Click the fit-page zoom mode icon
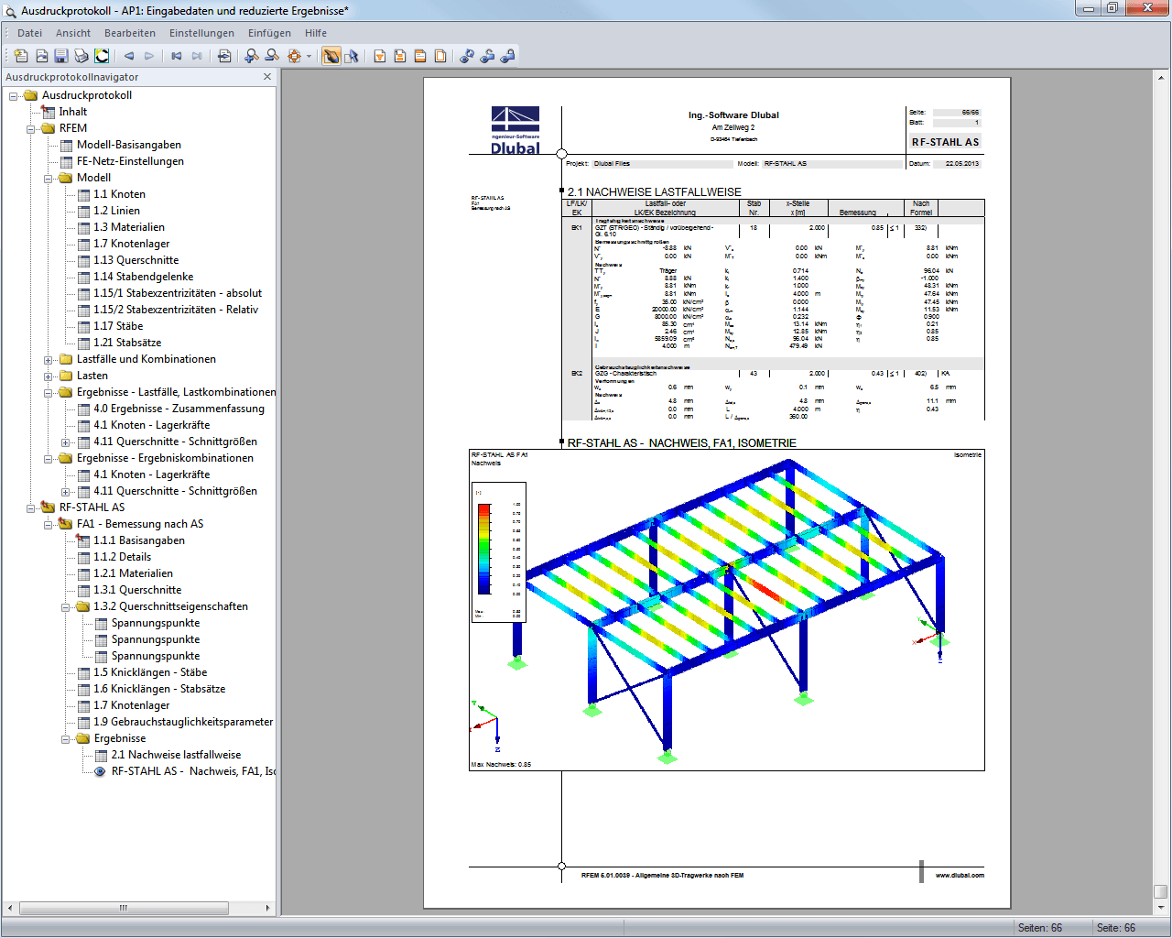Image resolution: width=1172 pixels, height=938 pixels. [294, 56]
